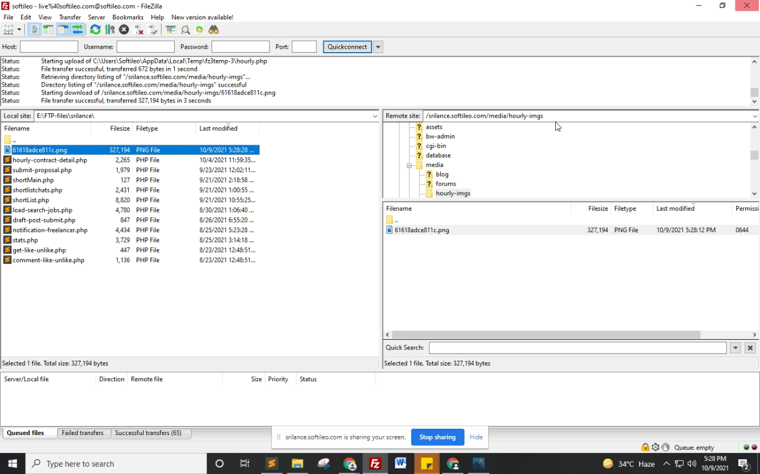
Task: Open the Transfer menu
Action: 70,17
